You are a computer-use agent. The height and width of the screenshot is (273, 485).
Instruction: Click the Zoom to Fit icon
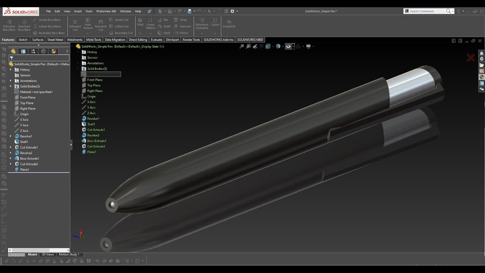242,46
